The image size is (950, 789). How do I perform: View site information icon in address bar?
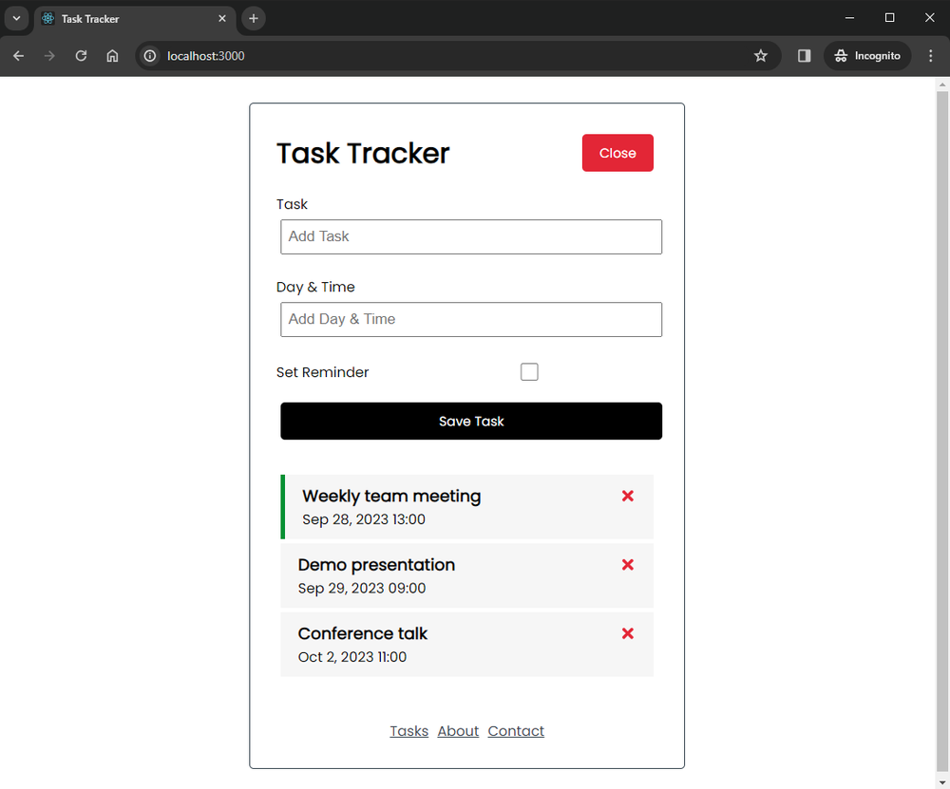coord(150,56)
